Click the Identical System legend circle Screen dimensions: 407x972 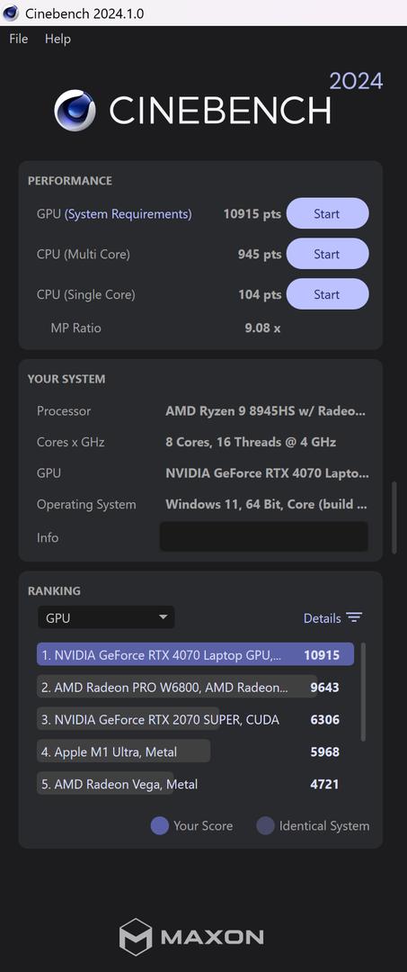265,825
